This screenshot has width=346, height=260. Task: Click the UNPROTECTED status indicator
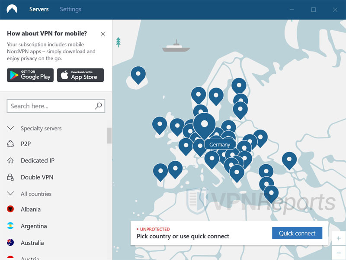point(153,229)
